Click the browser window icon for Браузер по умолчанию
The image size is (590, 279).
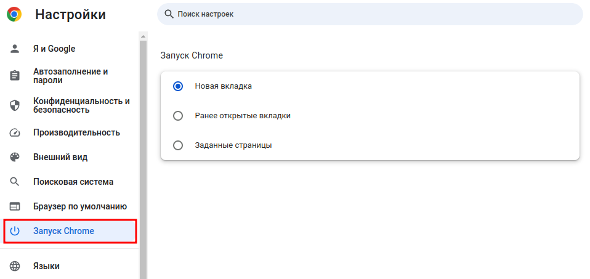point(15,206)
